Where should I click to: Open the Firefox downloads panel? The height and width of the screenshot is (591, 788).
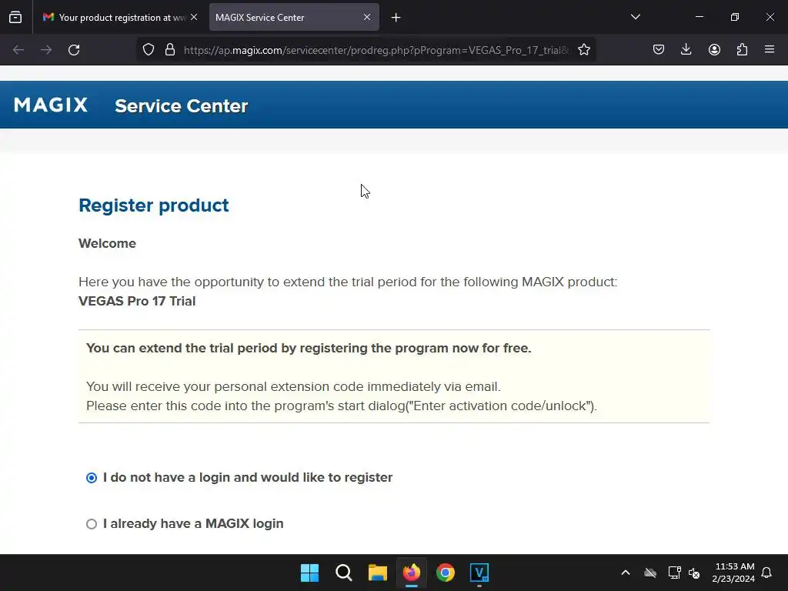[x=686, y=49]
